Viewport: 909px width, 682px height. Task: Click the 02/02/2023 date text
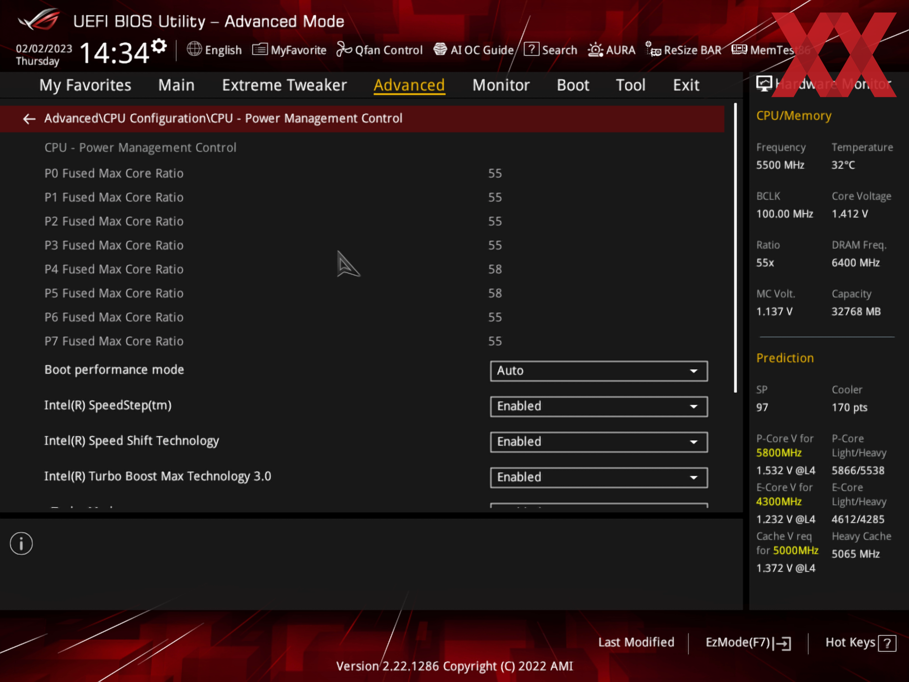(x=44, y=49)
